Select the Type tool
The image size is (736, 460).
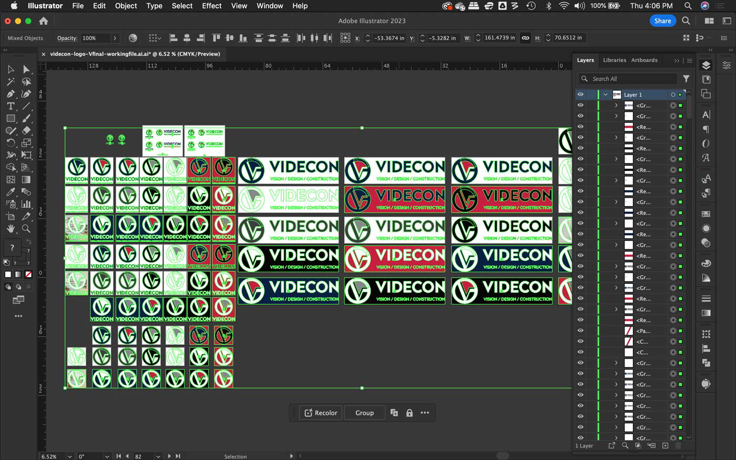11,106
